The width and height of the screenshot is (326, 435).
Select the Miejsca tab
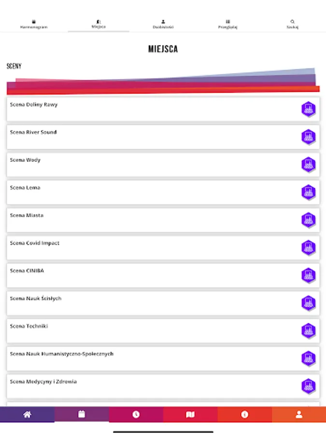click(99, 24)
